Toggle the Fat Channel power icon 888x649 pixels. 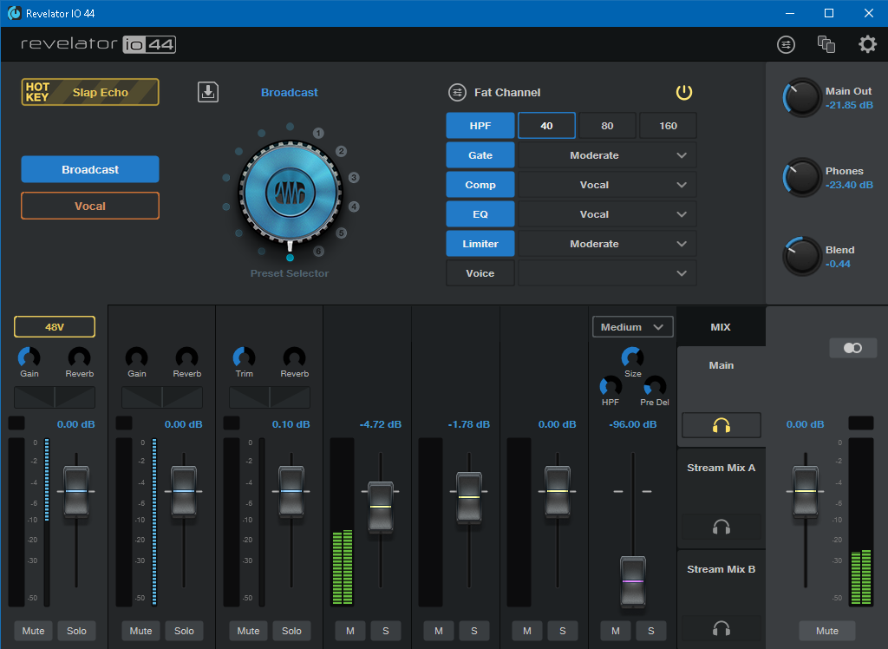click(x=683, y=92)
